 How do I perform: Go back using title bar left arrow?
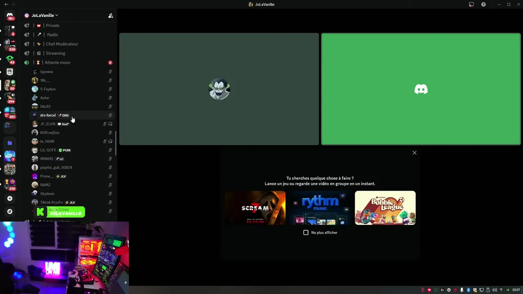coord(6,4)
